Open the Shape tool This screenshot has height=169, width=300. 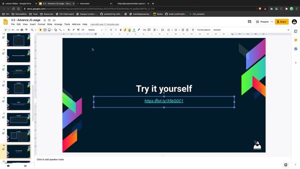[x=56, y=30]
